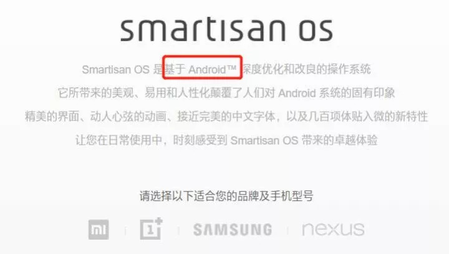Click the 它所带来的美观 opening phrase

(x=96, y=93)
